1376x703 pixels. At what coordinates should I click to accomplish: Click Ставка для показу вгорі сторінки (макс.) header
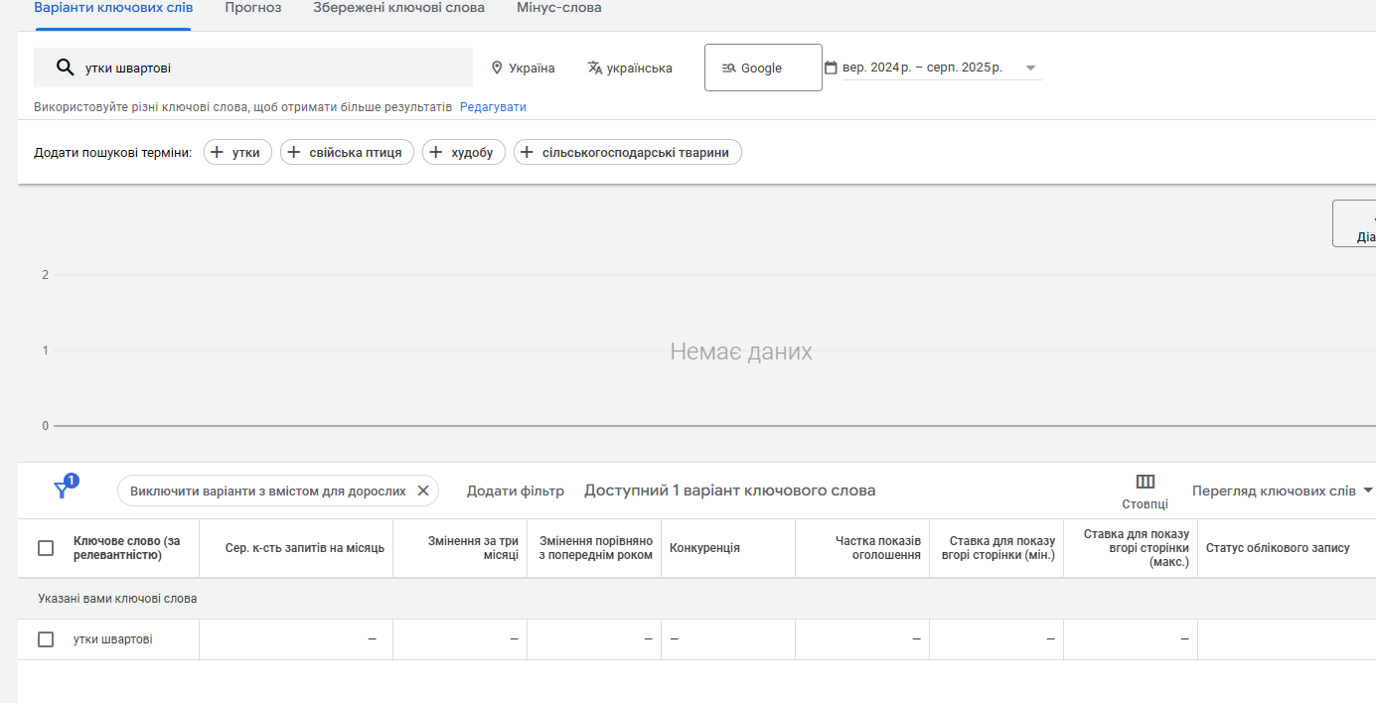1136,548
